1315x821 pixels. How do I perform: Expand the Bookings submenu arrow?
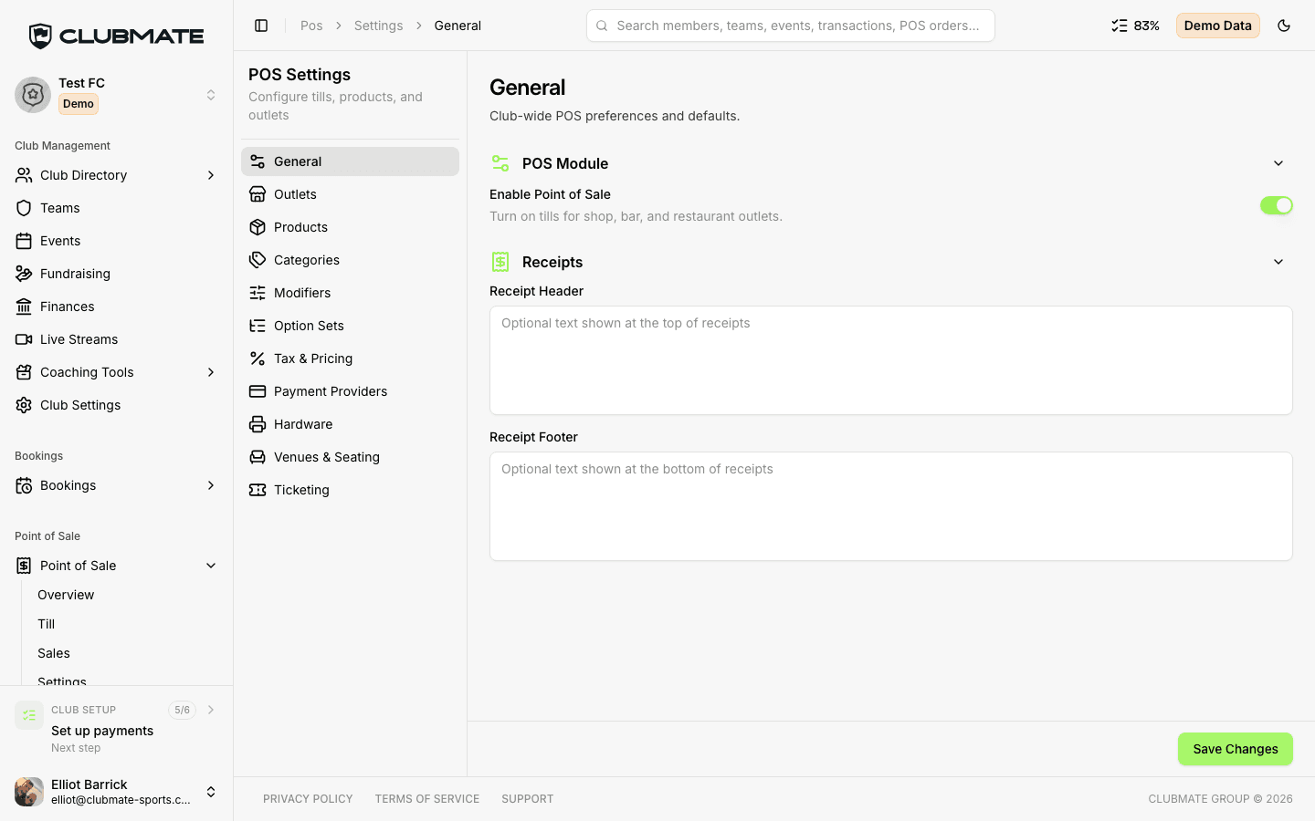[x=211, y=485]
